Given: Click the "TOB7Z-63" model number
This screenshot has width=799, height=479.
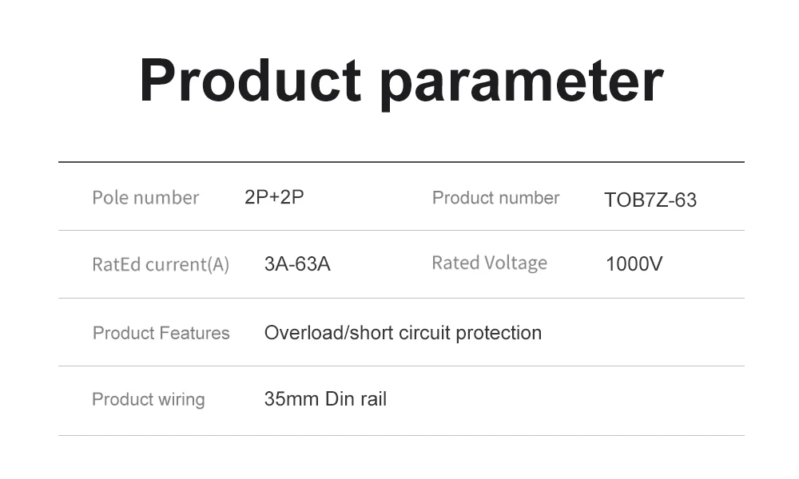Looking at the screenshot, I should [x=650, y=200].
